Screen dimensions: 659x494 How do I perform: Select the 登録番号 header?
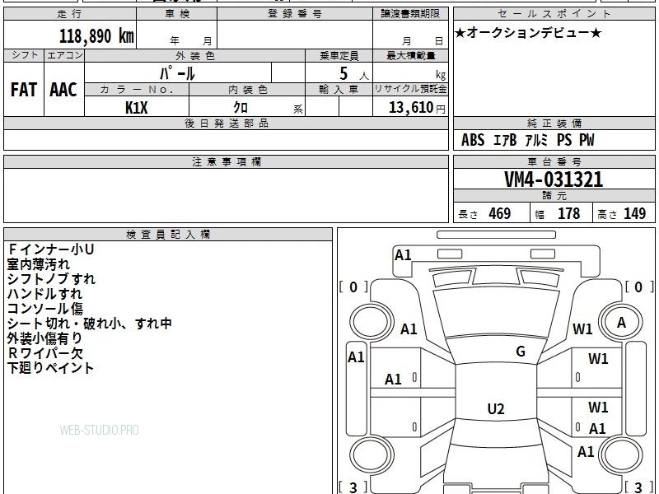click(x=295, y=14)
